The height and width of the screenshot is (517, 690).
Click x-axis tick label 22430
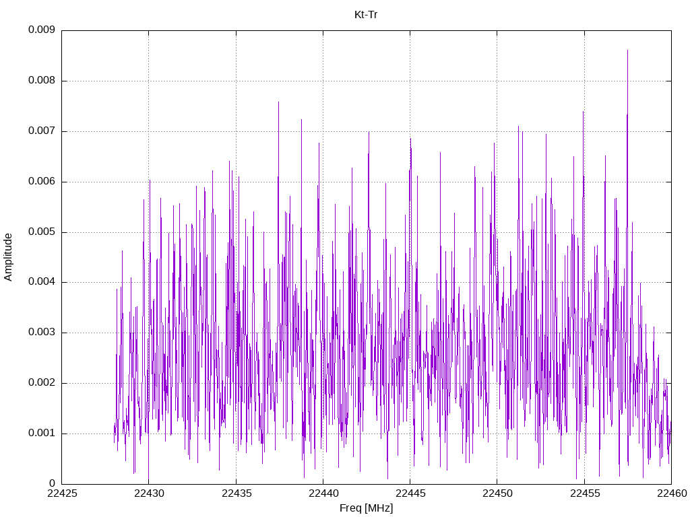click(x=149, y=493)
